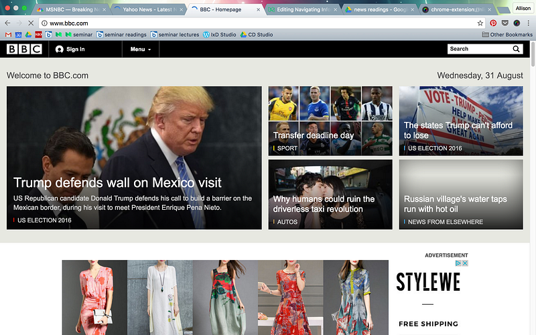Open the Gmail bookmark icon
This screenshot has width=536, height=335.
(9, 35)
